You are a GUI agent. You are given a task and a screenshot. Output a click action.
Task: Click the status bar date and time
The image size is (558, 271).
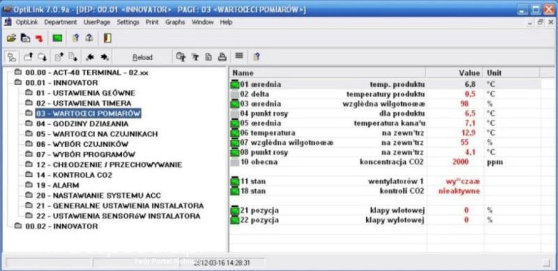221,263
